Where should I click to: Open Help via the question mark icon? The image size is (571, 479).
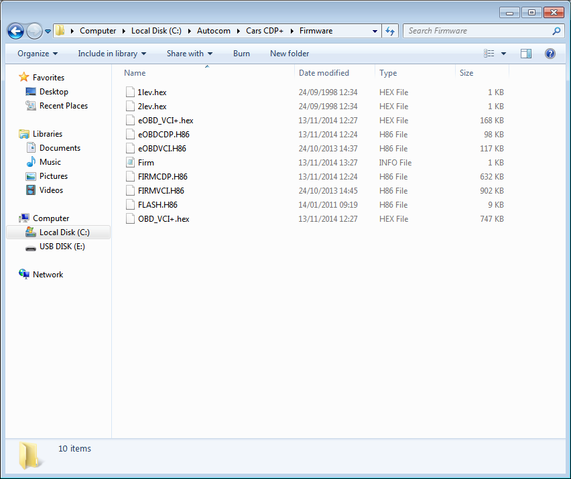(550, 54)
